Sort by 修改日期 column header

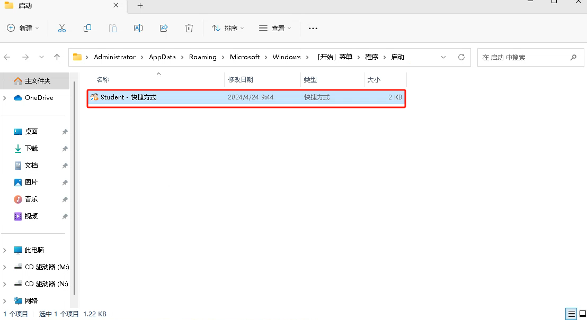pos(241,79)
